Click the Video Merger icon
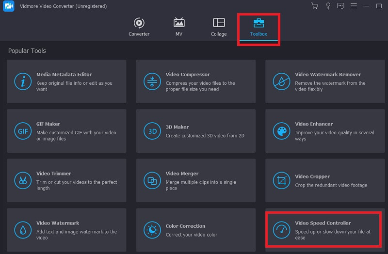Image resolution: width=388 pixels, height=254 pixels. pyautogui.click(x=152, y=181)
